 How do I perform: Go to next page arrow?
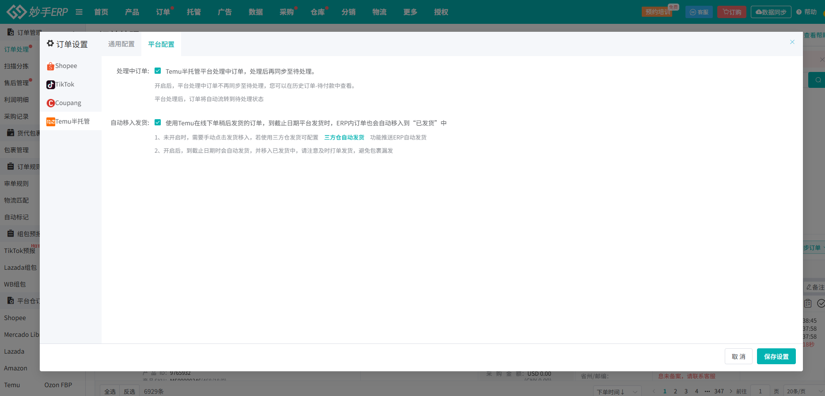(731, 391)
